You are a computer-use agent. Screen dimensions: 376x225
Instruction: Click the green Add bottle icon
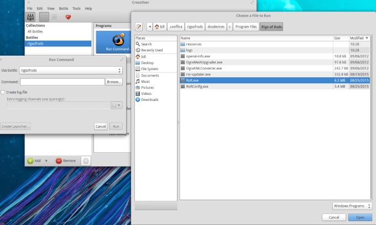coord(30,160)
